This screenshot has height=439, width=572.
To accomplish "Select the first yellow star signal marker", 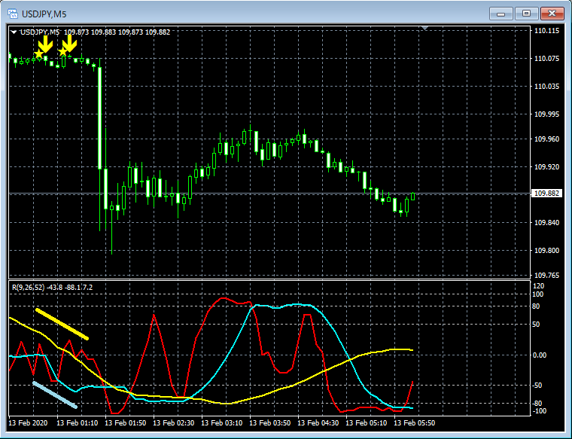I will click(x=38, y=54).
